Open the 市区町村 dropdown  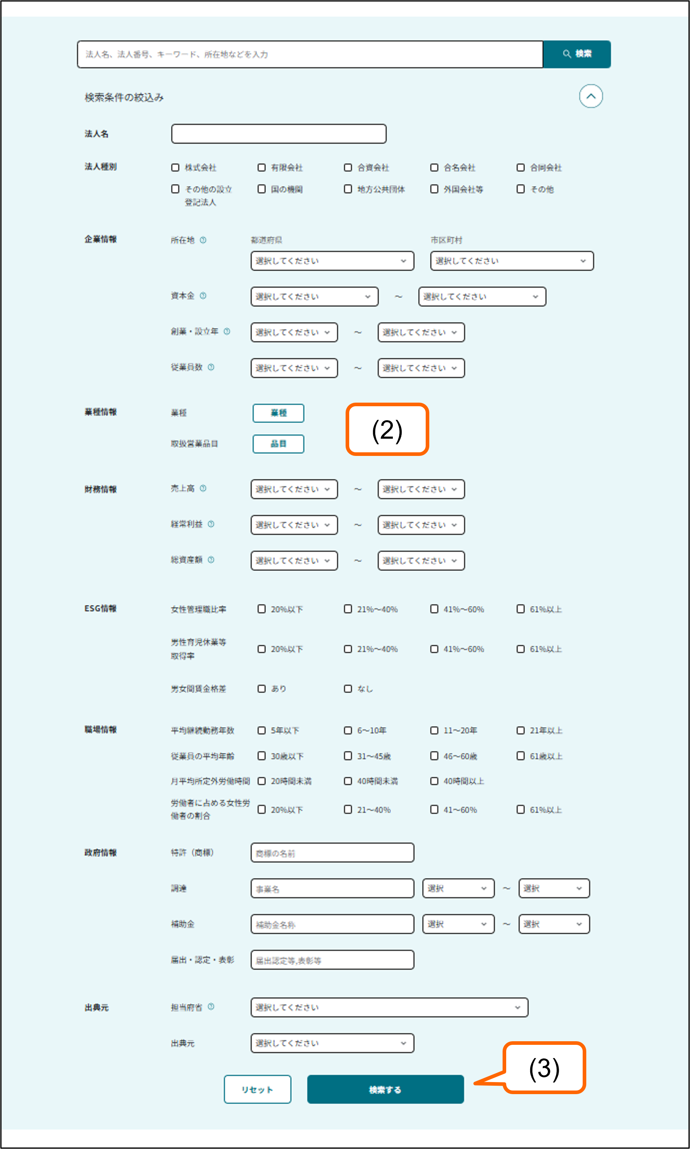[511, 261]
